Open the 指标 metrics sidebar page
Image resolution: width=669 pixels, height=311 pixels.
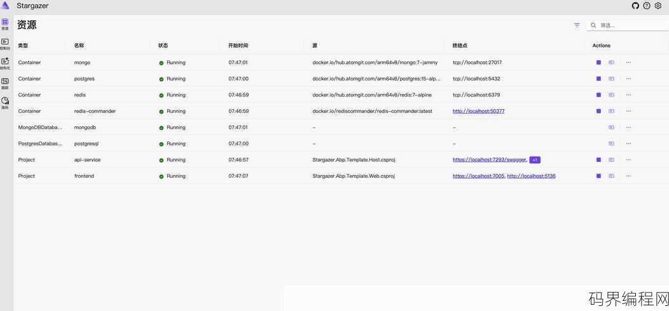click(x=5, y=103)
